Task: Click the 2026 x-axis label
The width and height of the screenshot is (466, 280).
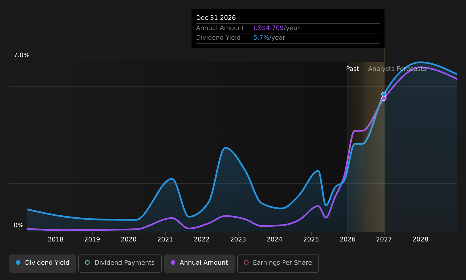Action: [x=348, y=239]
